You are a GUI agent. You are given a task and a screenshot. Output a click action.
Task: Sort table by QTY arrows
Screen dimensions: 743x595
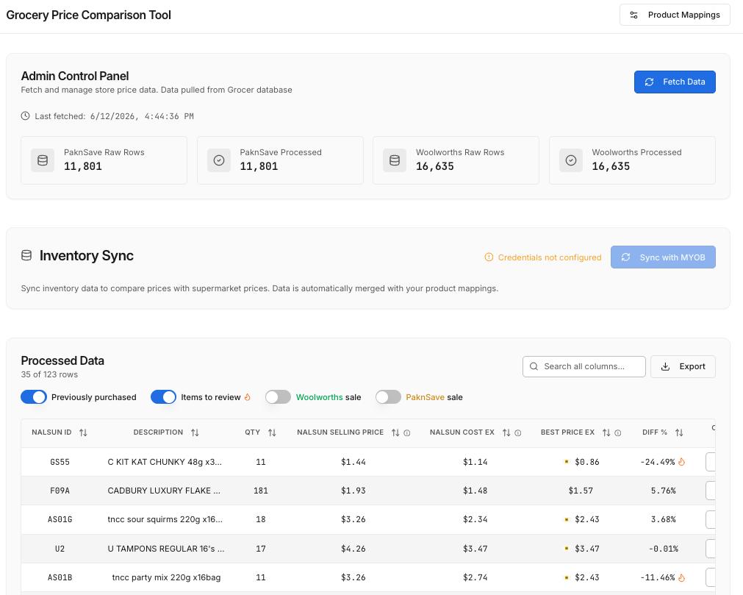(x=272, y=432)
